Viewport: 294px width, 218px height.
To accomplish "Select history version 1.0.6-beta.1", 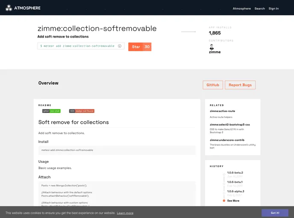I will [235, 182].
